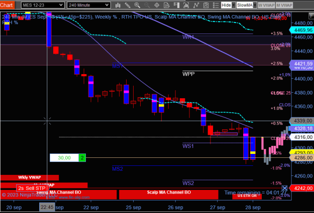The width and height of the screenshot is (314, 213).
Task: Open the MES 12-23 instrument dropdown
Action: click(43, 5)
